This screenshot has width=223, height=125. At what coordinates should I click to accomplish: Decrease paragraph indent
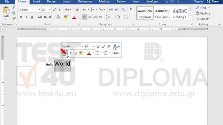coord(111,10)
